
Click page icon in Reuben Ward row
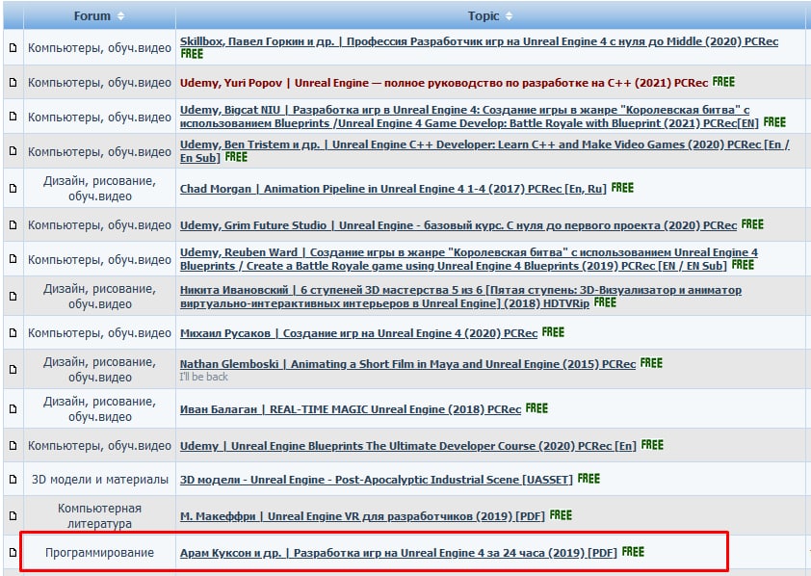(13, 259)
